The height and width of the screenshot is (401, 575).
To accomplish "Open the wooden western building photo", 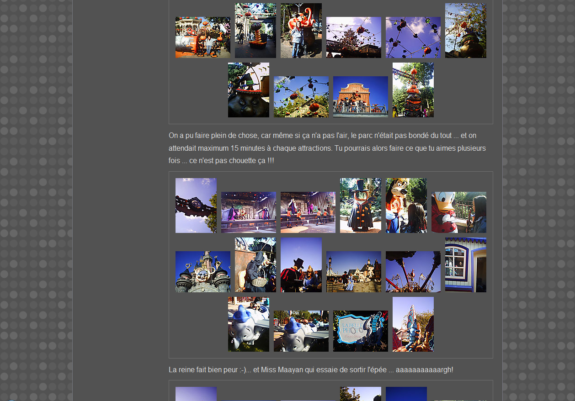I will point(360,97).
